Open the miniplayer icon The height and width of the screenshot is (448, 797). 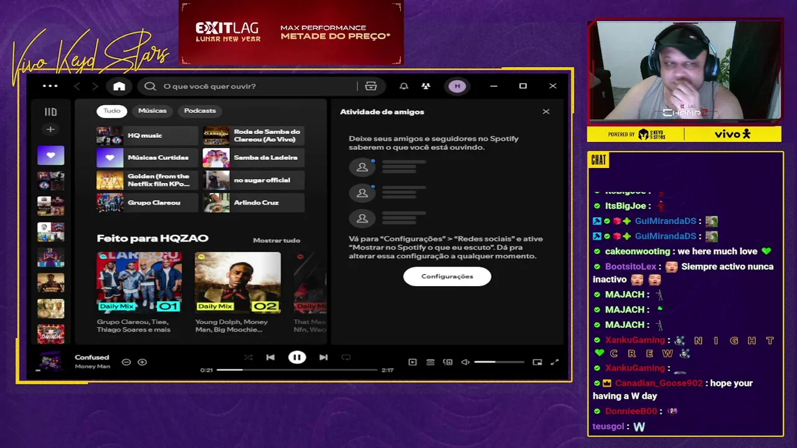pyautogui.click(x=537, y=362)
